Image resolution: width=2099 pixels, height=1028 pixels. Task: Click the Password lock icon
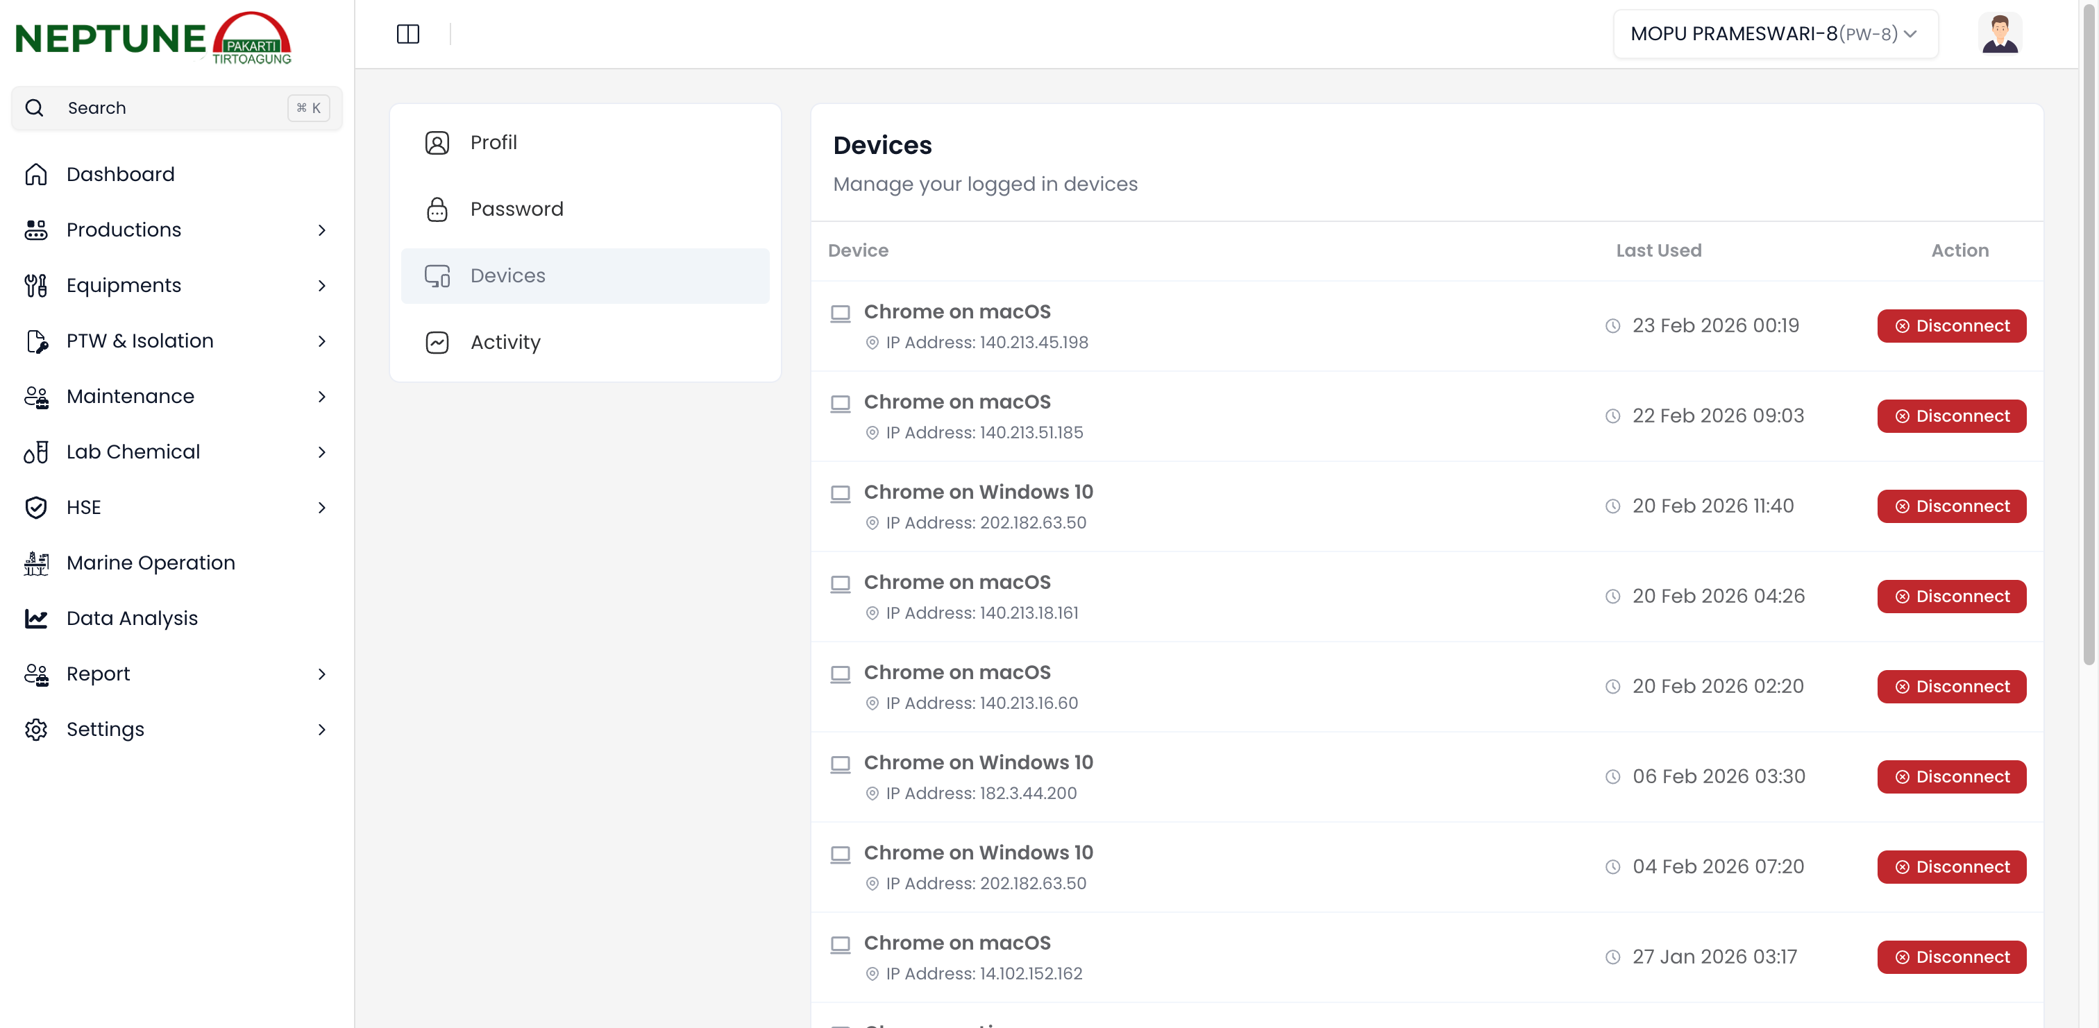pos(437,209)
